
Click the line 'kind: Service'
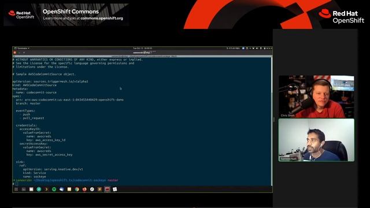(x=35, y=173)
